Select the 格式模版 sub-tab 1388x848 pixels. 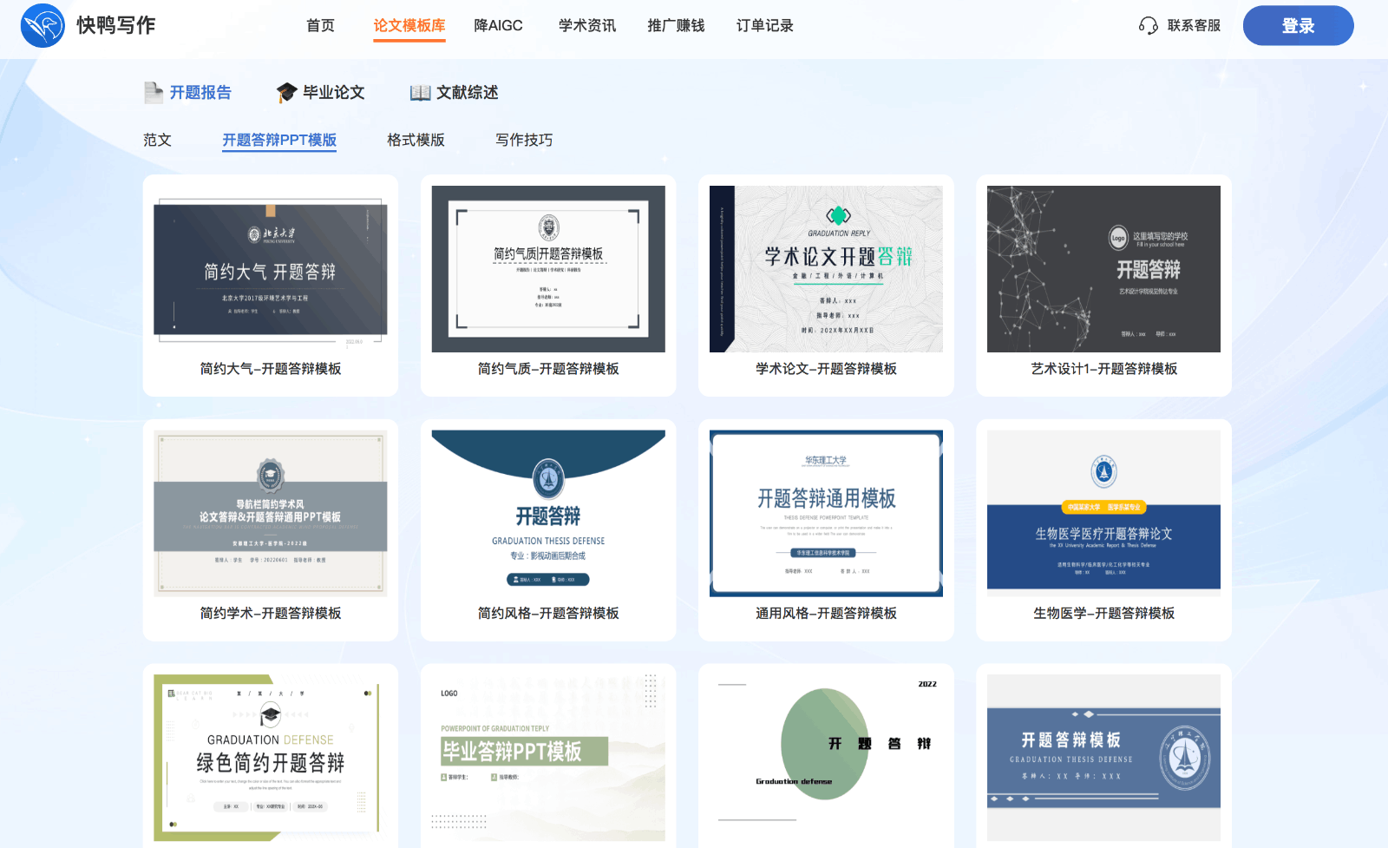[x=416, y=140]
